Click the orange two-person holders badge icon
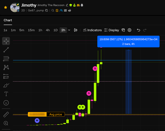Image resolution: width=165 pixels, height=131 pixels. point(78,5)
